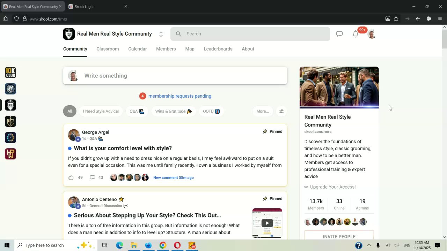Like the George Argel post
This screenshot has width=447, height=251.
coord(71,177)
